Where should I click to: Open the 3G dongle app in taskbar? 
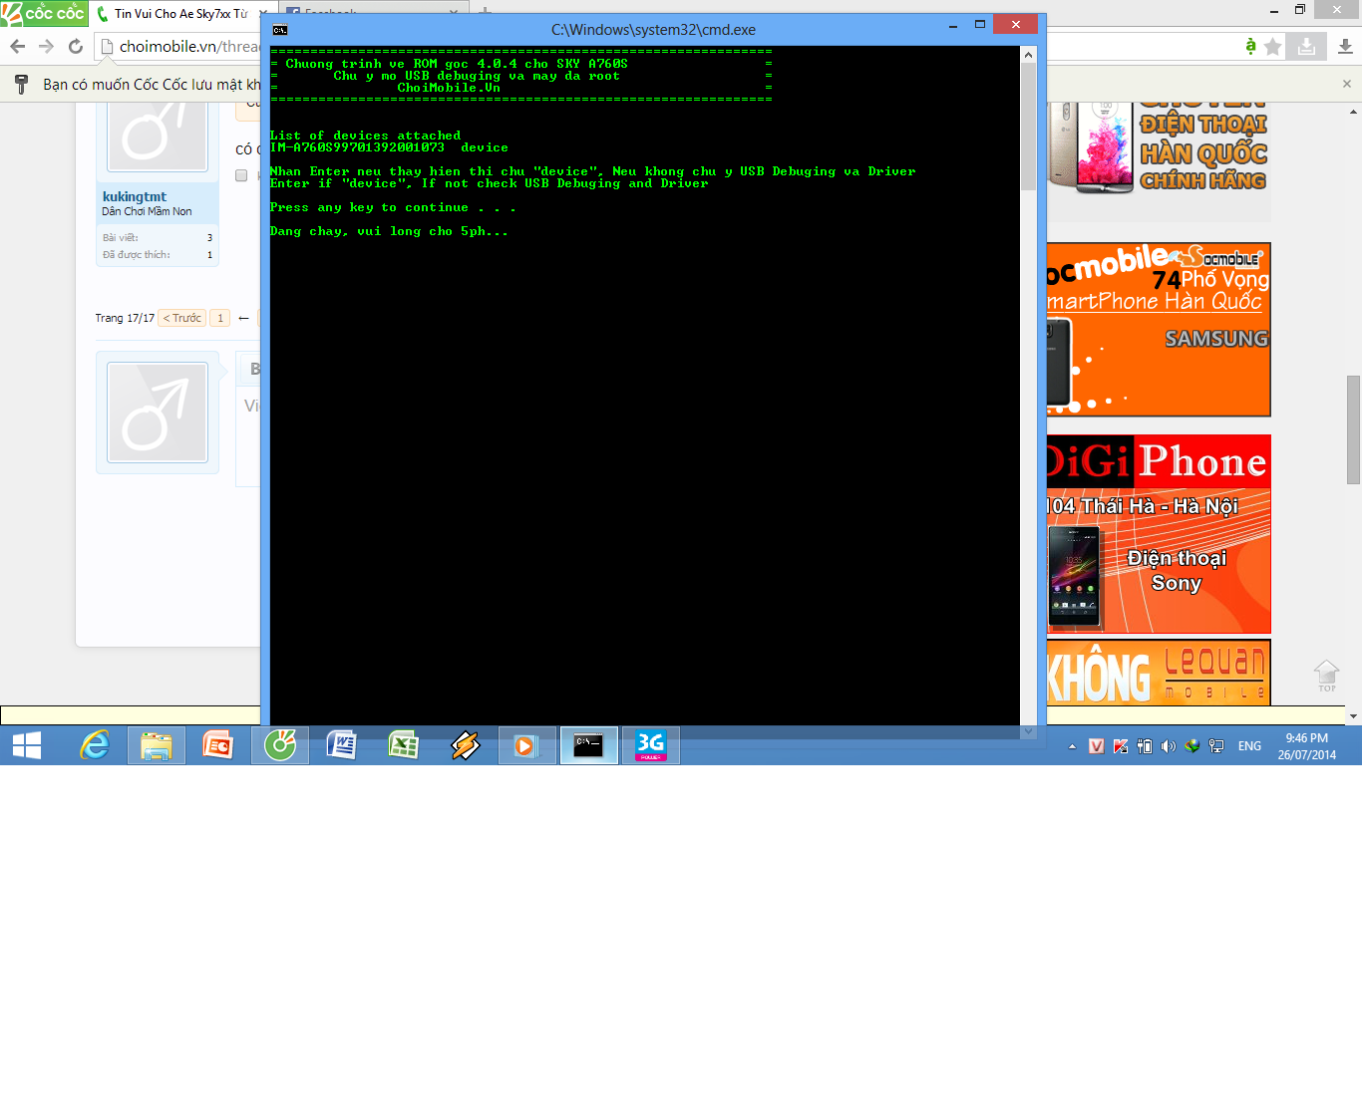pyautogui.click(x=650, y=745)
